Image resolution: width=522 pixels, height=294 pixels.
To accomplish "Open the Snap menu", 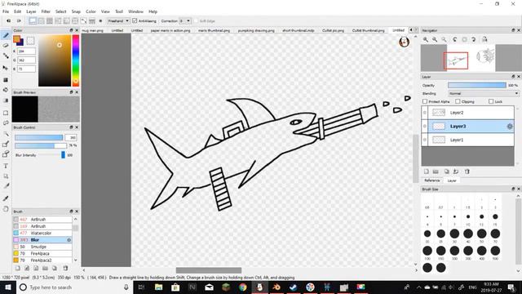I will (76, 11).
